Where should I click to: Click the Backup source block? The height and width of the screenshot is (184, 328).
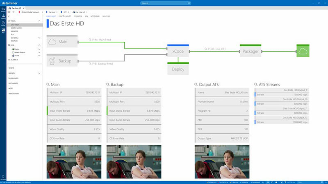[x=62, y=60]
